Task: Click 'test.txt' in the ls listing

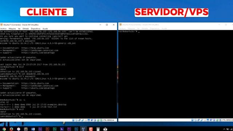Action: coord(52,107)
